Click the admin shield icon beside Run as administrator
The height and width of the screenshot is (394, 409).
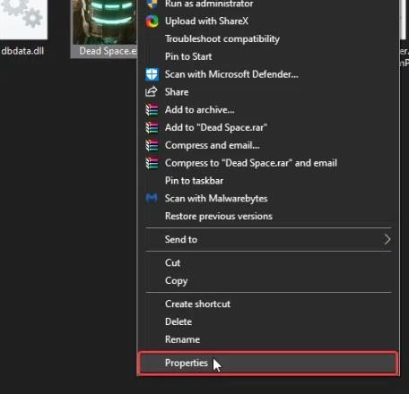[x=152, y=4]
